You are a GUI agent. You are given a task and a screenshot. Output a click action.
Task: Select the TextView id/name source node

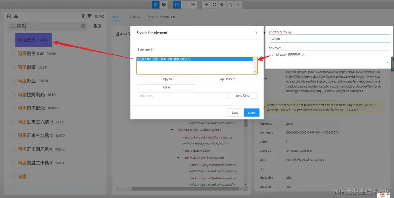[x=212, y=168]
